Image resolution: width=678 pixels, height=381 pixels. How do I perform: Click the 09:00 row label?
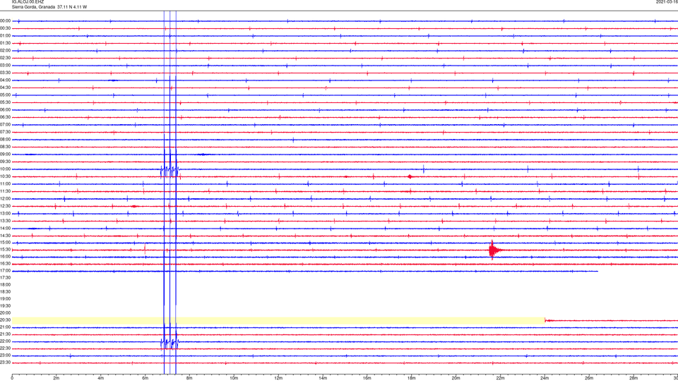coord(5,155)
